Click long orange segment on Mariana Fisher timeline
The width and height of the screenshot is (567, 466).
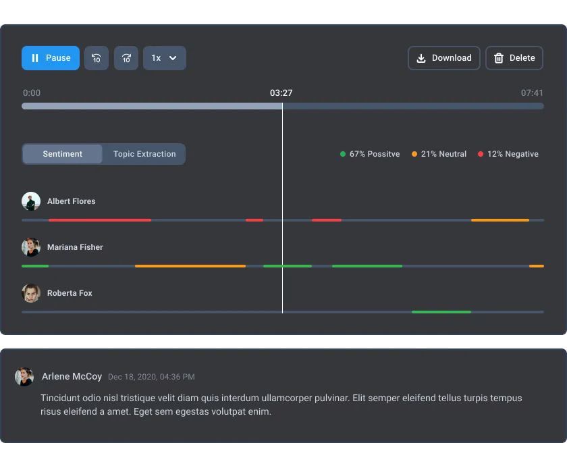pyautogui.click(x=190, y=266)
